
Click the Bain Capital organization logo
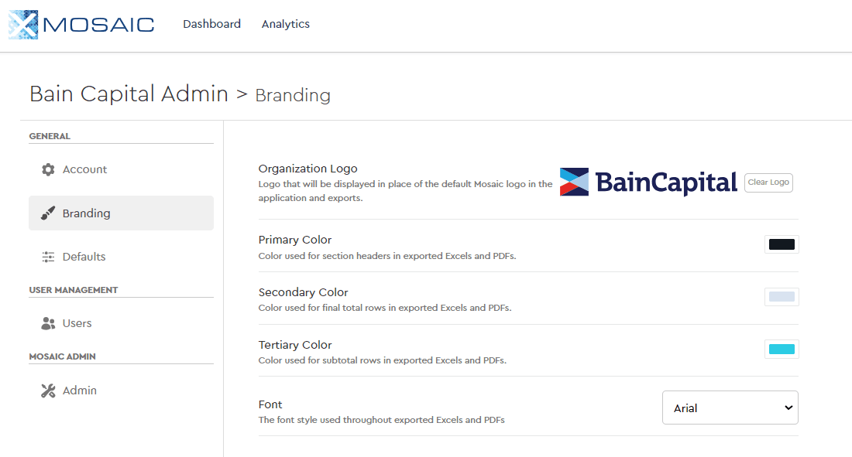(648, 182)
